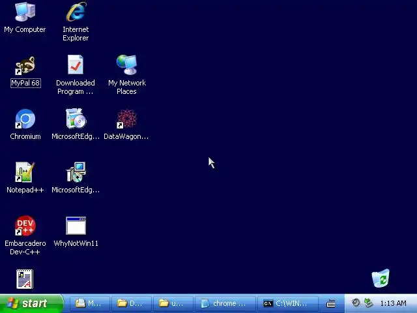Select the My Network Places icon
417x313 pixels.
coord(127,65)
